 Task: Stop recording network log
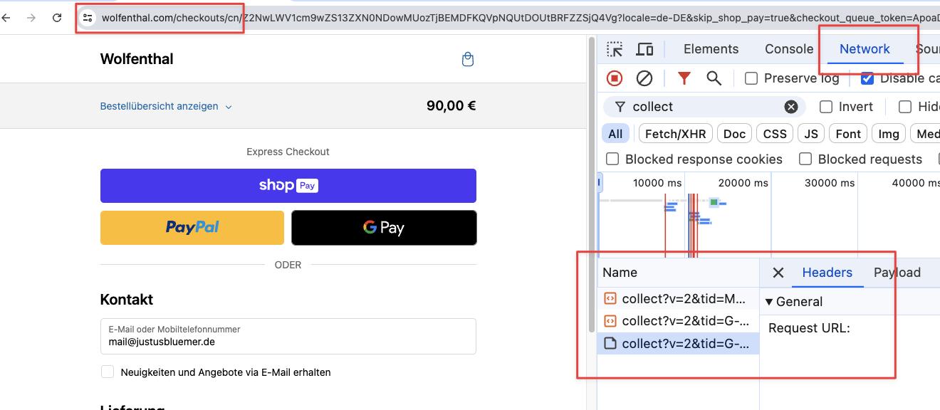coord(615,78)
